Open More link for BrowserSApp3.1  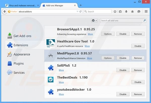click(x=90, y=34)
